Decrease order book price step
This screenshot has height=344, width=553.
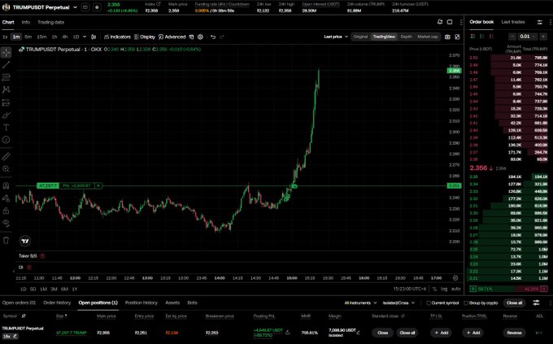pyautogui.click(x=512, y=37)
